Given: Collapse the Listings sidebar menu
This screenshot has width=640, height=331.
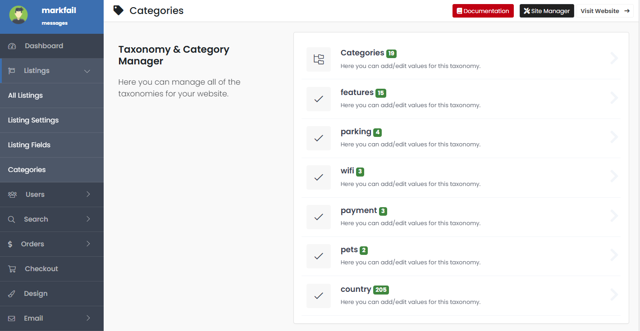Looking at the screenshot, I should pyautogui.click(x=87, y=71).
